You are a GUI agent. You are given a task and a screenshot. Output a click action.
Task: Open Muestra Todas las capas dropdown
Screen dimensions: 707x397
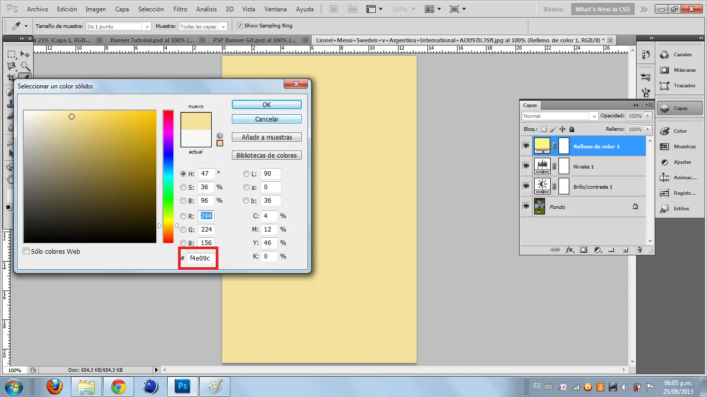[x=203, y=26]
